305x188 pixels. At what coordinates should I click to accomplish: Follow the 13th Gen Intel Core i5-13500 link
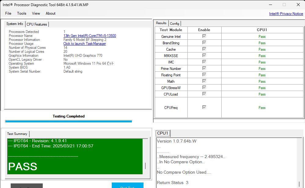point(90,36)
